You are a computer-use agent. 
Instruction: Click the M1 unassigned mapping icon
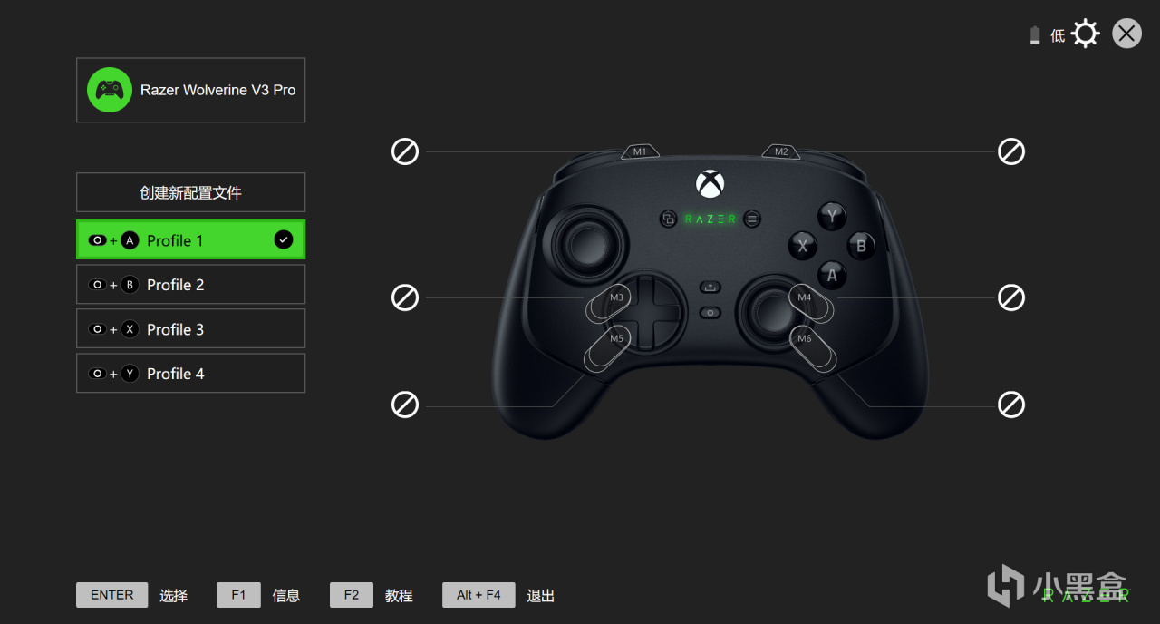(x=405, y=151)
